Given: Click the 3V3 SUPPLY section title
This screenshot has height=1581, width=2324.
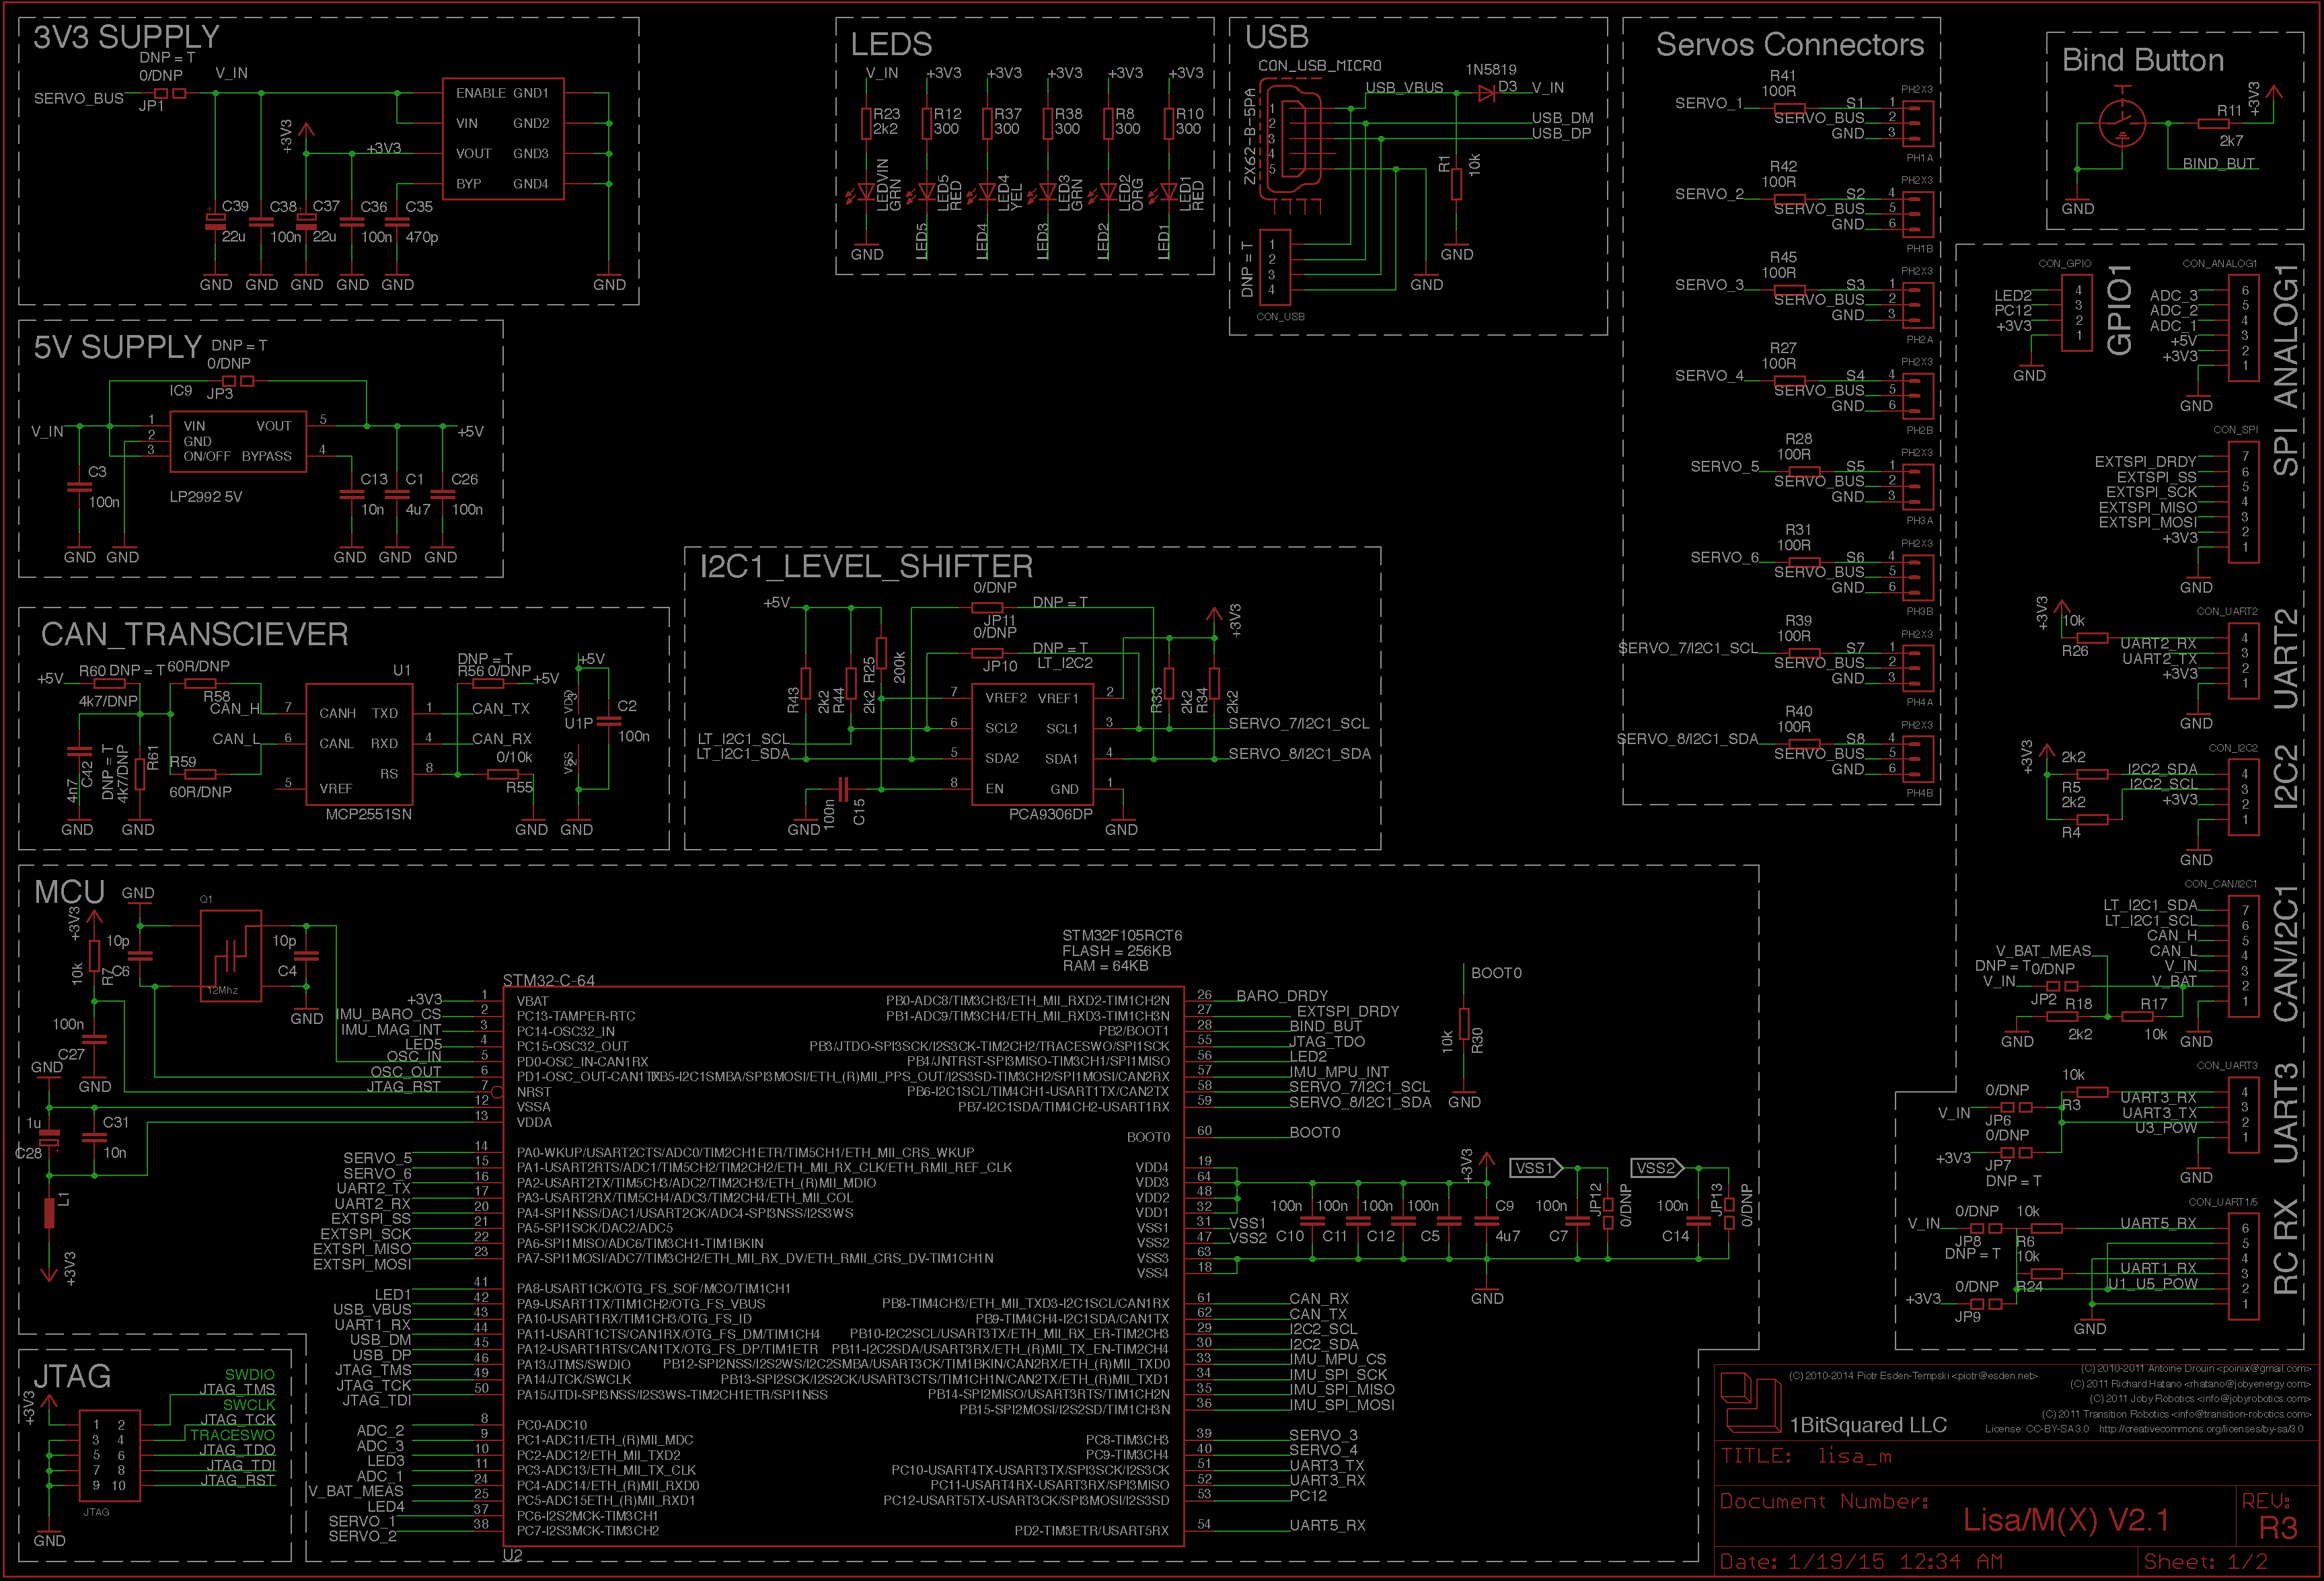Looking at the screenshot, I should [127, 38].
